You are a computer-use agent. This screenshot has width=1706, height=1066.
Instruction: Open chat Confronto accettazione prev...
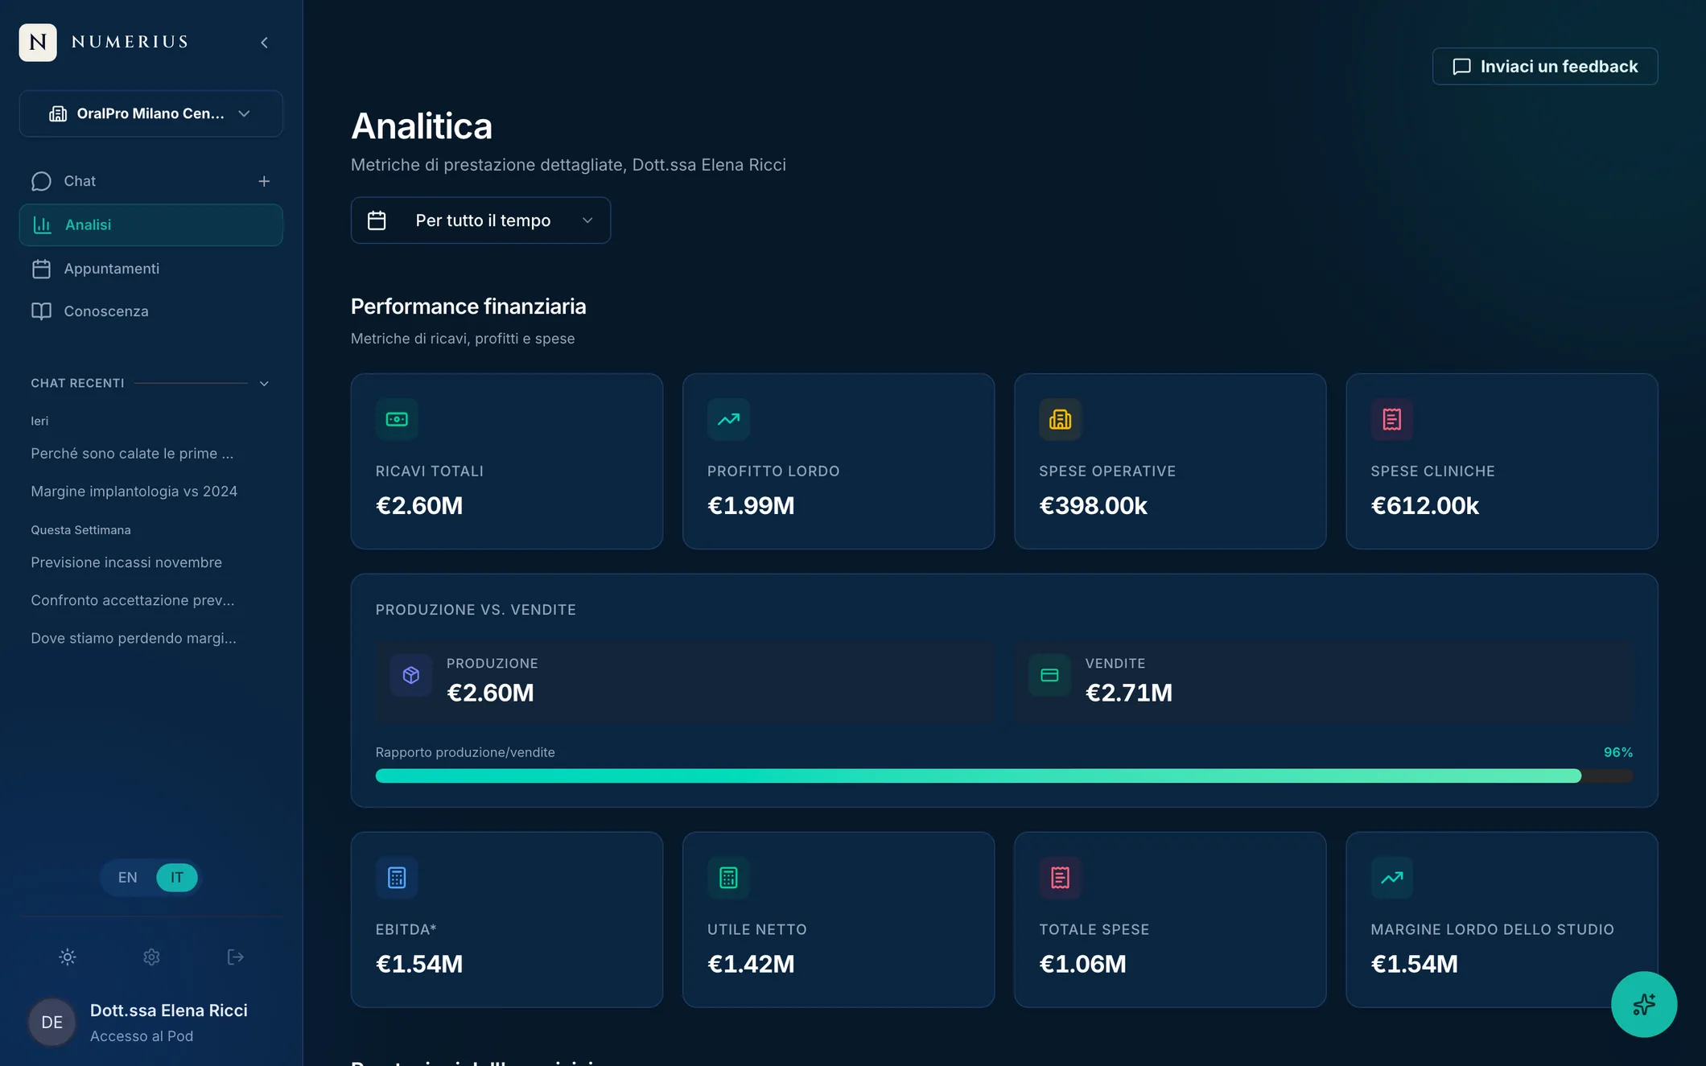coord(133,600)
